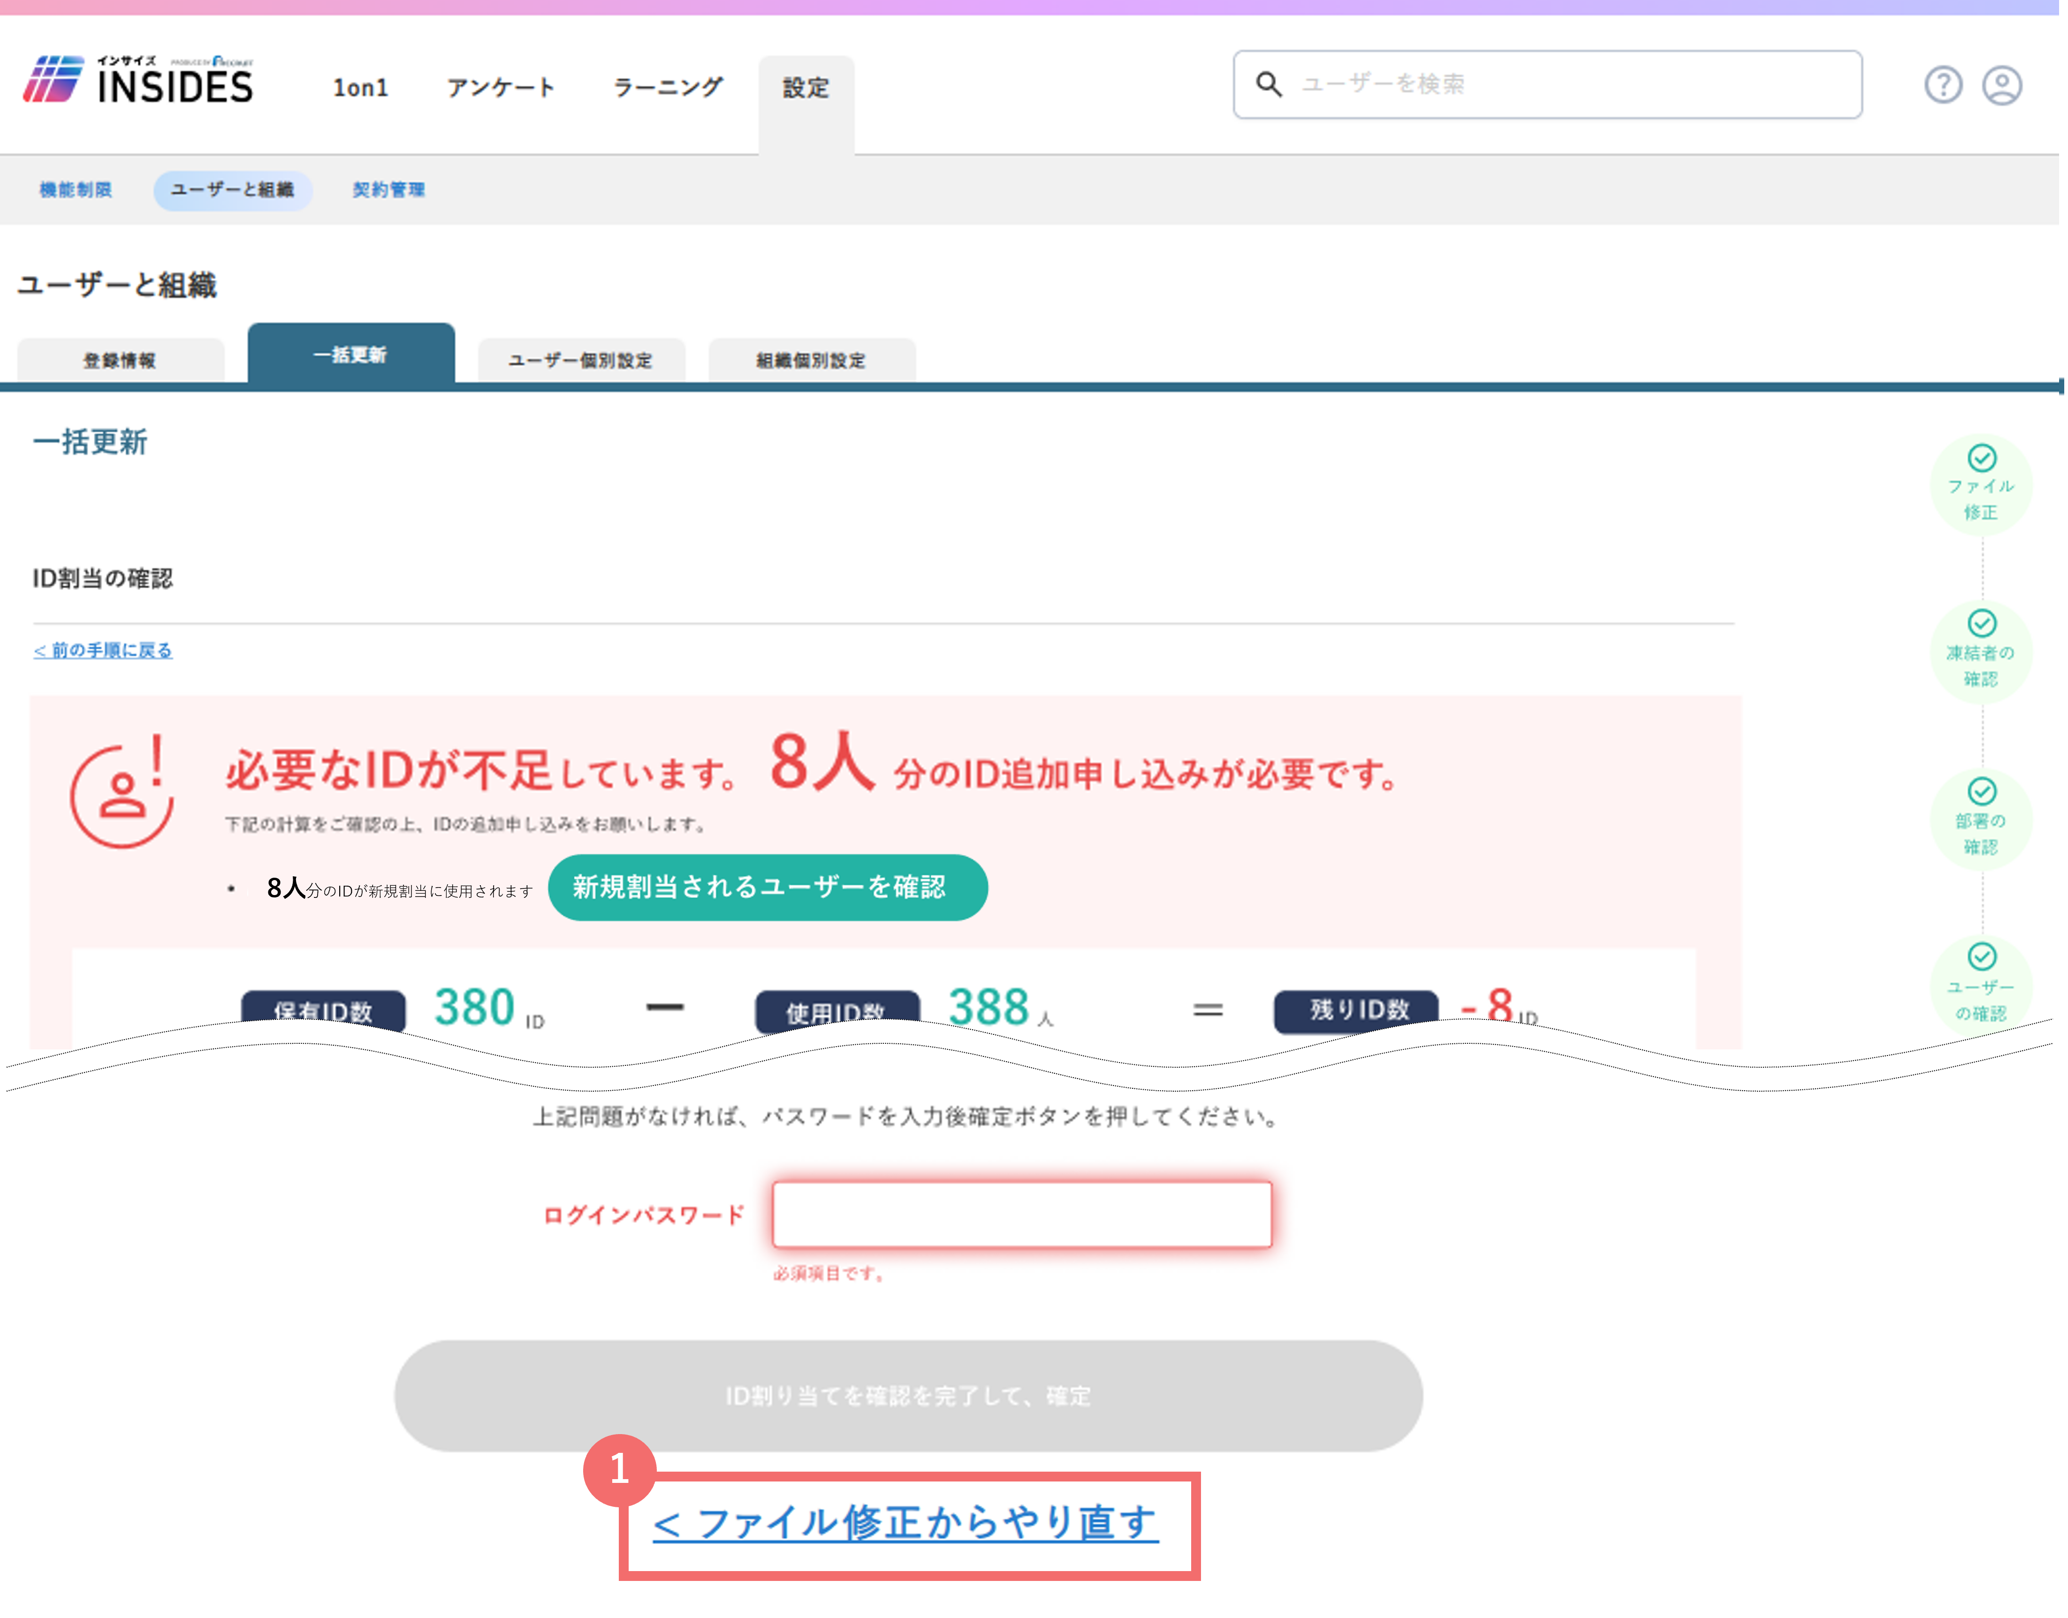Click the search magnifier icon

1269,84
